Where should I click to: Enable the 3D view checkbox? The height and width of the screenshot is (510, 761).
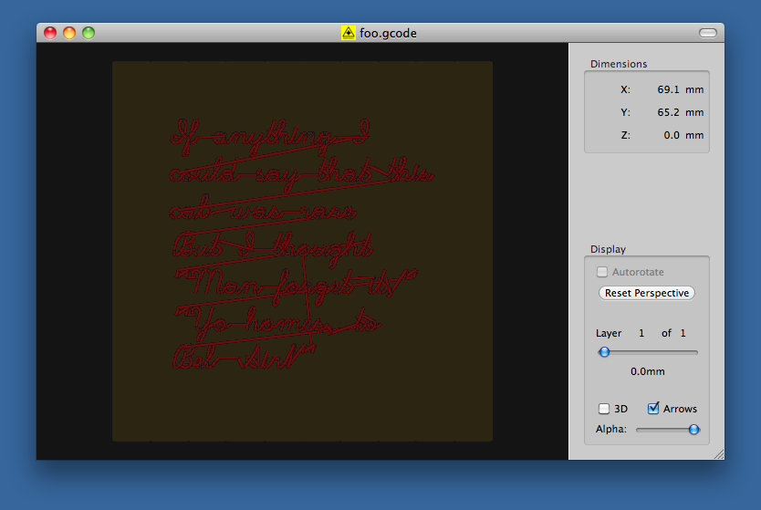pos(604,409)
